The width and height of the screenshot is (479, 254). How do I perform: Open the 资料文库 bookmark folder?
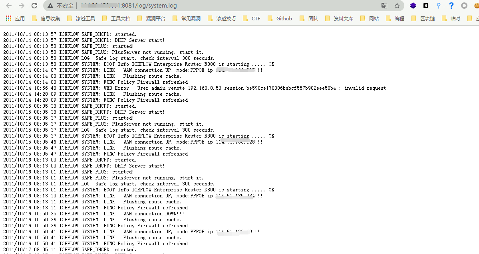(339, 18)
